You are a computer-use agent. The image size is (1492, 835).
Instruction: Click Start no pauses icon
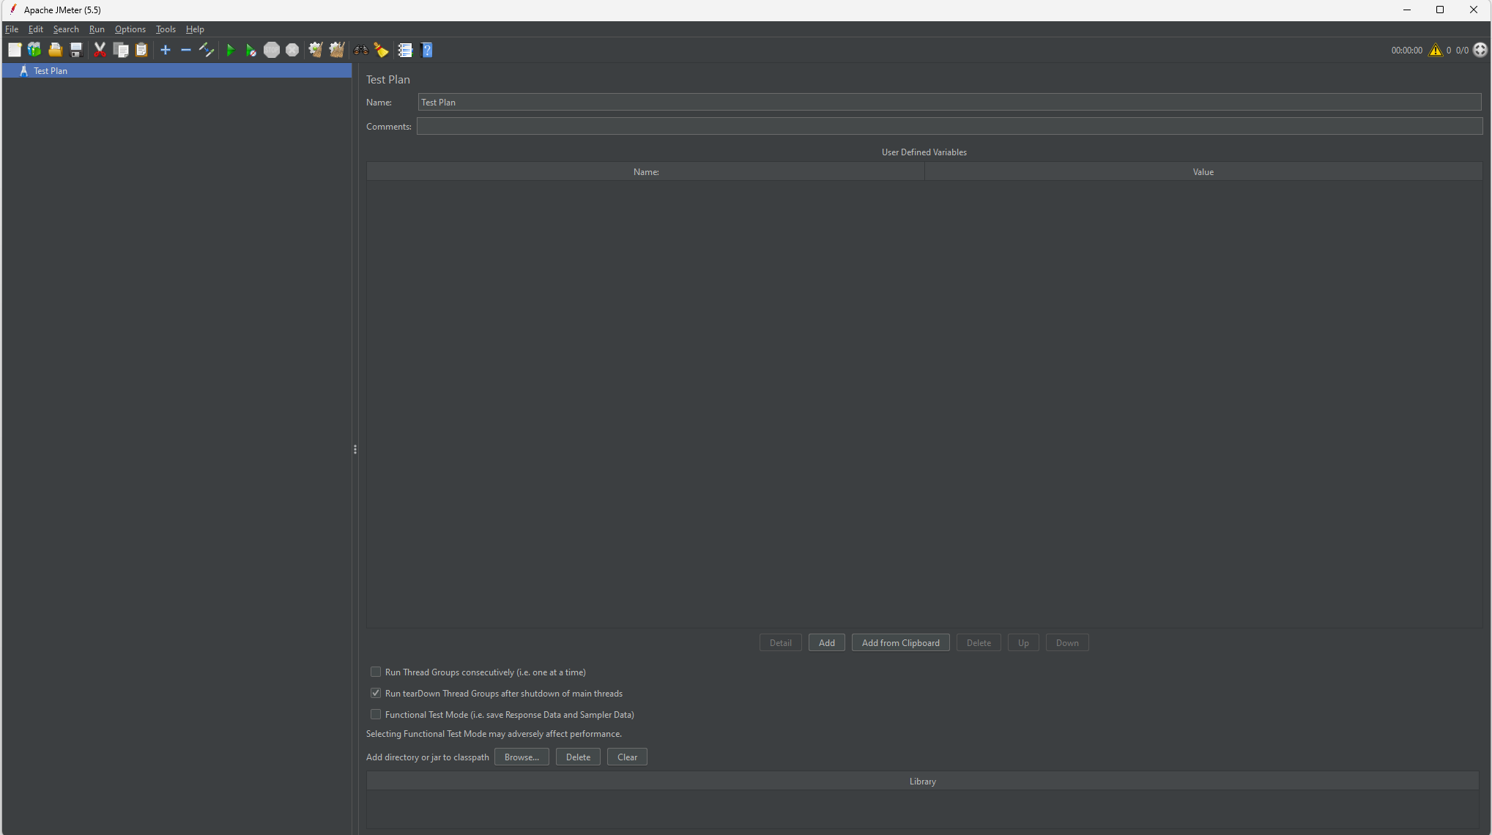(x=250, y=50)
